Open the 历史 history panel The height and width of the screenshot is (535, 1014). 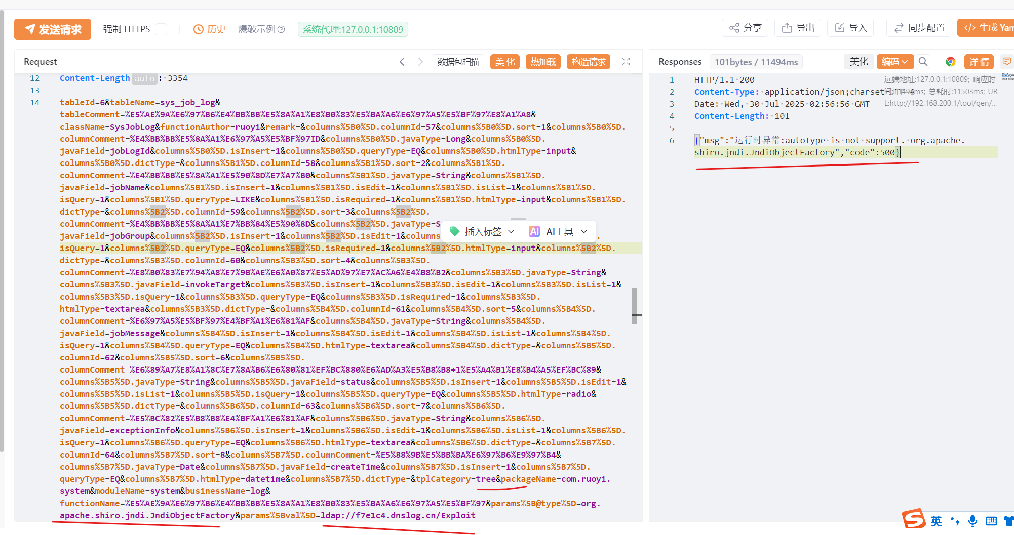click(x=210, y=29)
